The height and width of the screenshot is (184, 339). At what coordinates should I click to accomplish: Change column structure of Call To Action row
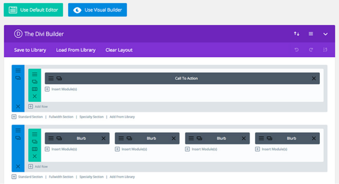coord(35,89)
